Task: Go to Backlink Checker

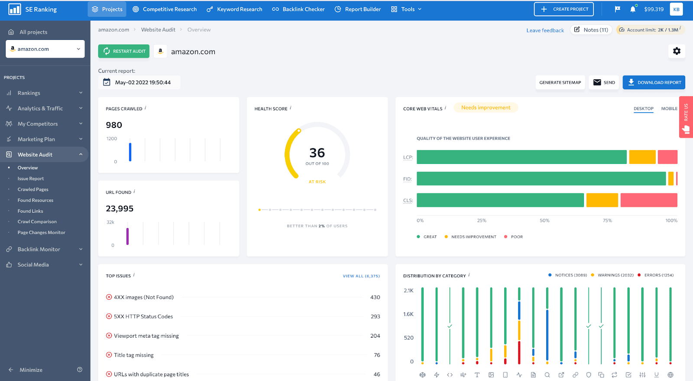Action: click(298, 9)
